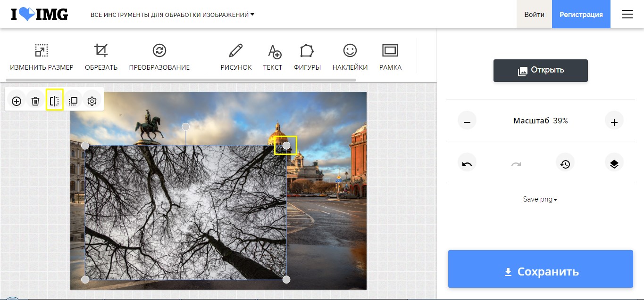Click the Сохранить save button
The width and height of the screenshot is (644, 300).
pos(540,271)
